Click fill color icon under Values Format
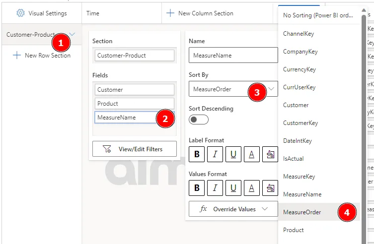This screenshot has width=374, height=244. pos(270,188)
